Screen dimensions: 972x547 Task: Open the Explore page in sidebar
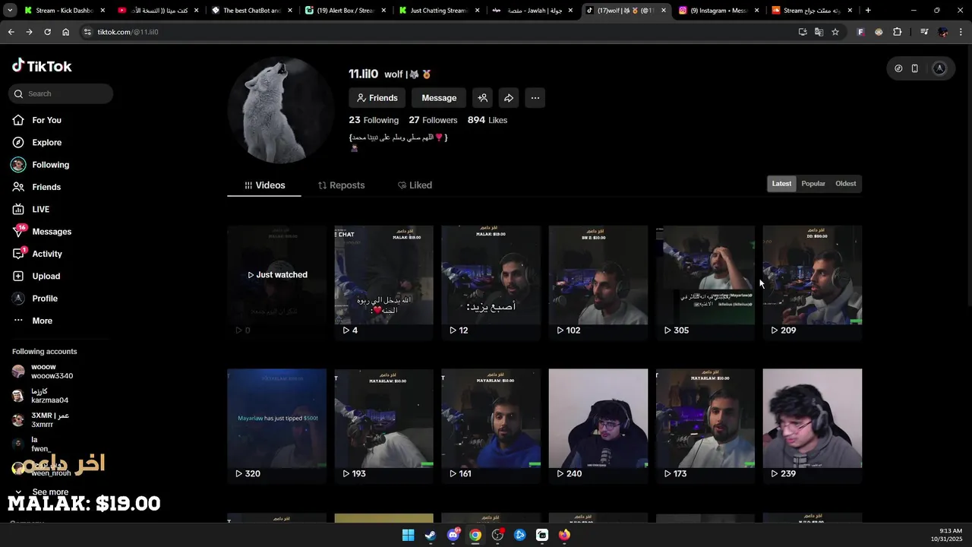coord(46,142)
